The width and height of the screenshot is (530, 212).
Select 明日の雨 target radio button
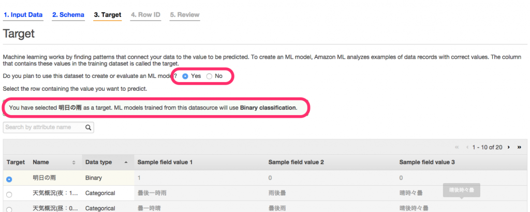click(9, 180)
